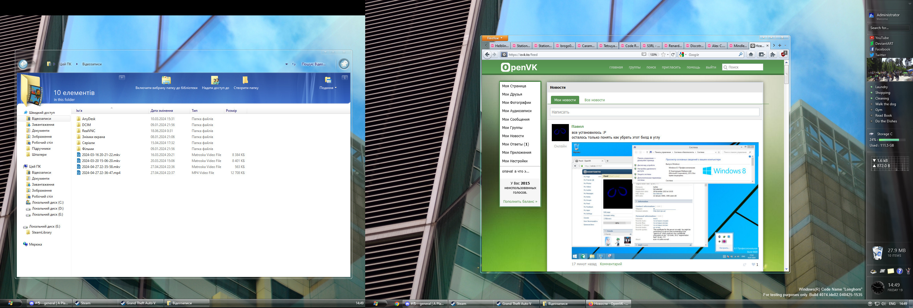Click the Написать post input field

point(654,112)
